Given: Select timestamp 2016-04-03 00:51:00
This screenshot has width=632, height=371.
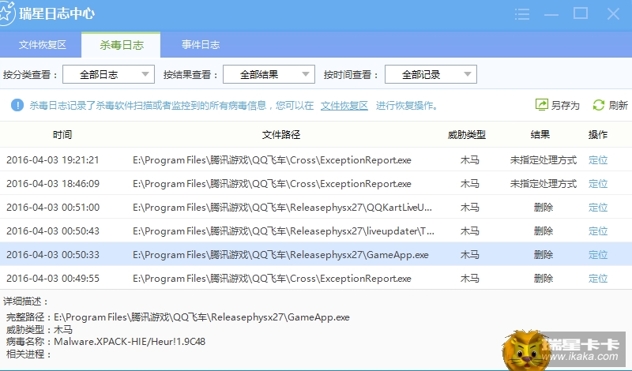Looking at the screenshot, I should tap(53, 208).
